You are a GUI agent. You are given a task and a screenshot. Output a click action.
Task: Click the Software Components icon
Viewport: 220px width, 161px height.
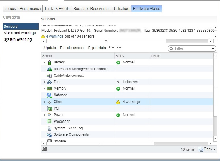coord(49,135)
